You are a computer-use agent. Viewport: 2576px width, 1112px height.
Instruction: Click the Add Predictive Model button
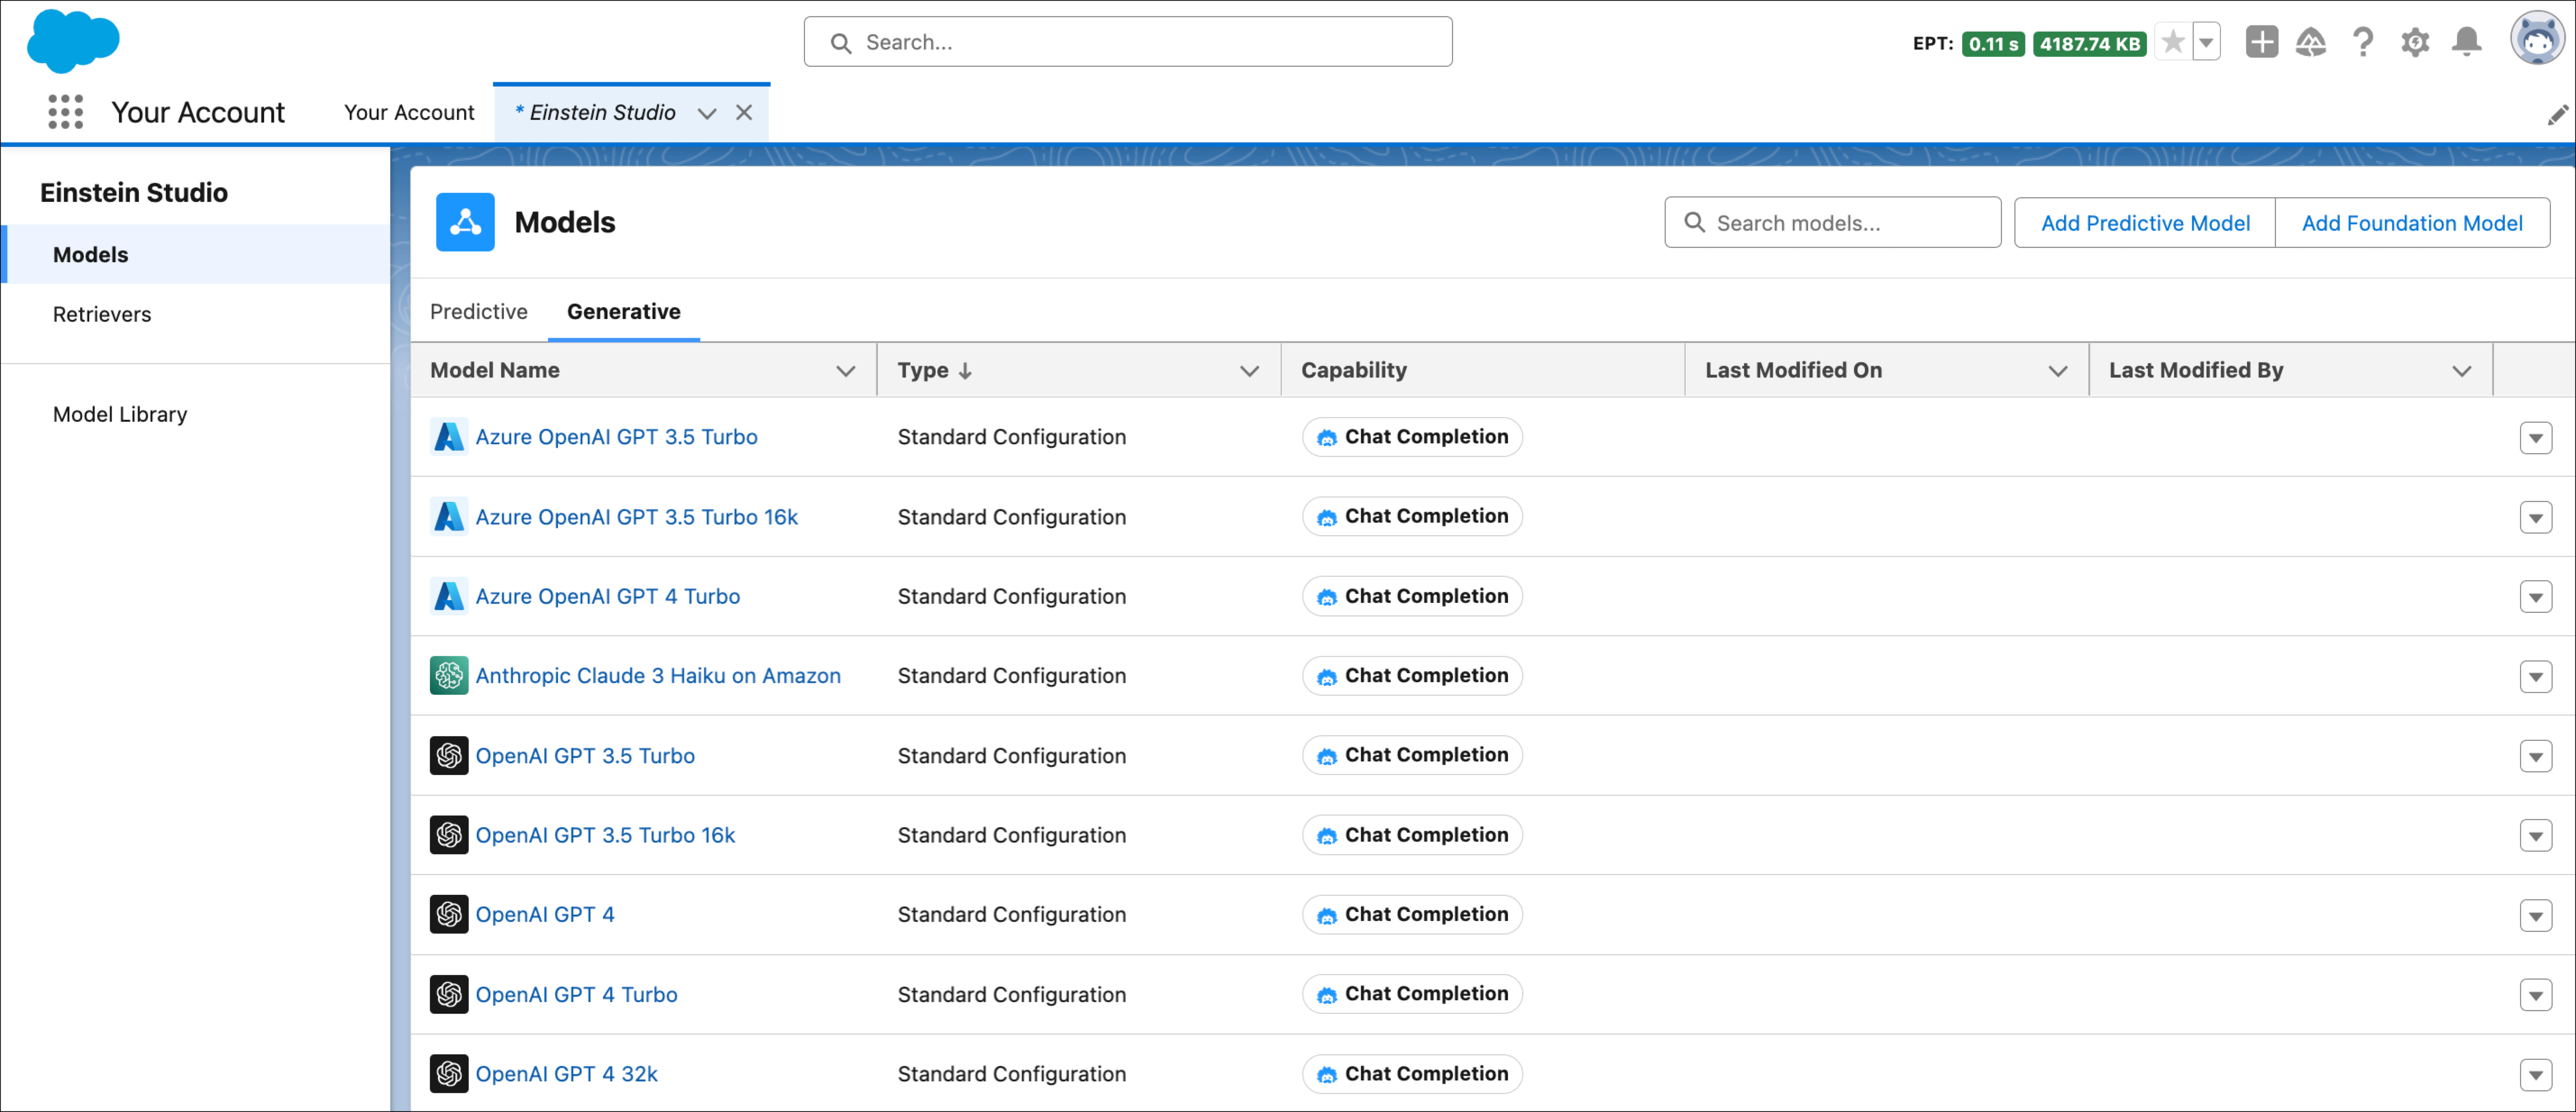coord(2145,223)
